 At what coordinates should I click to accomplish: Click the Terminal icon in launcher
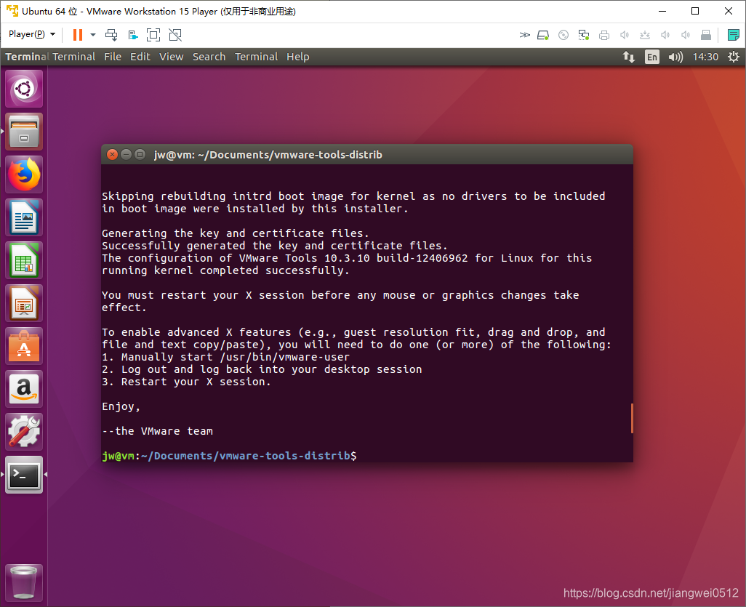pyautogui.click(x=24, y=475)
